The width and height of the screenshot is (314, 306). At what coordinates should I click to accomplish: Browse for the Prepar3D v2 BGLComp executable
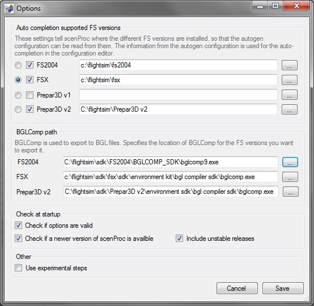290,192
